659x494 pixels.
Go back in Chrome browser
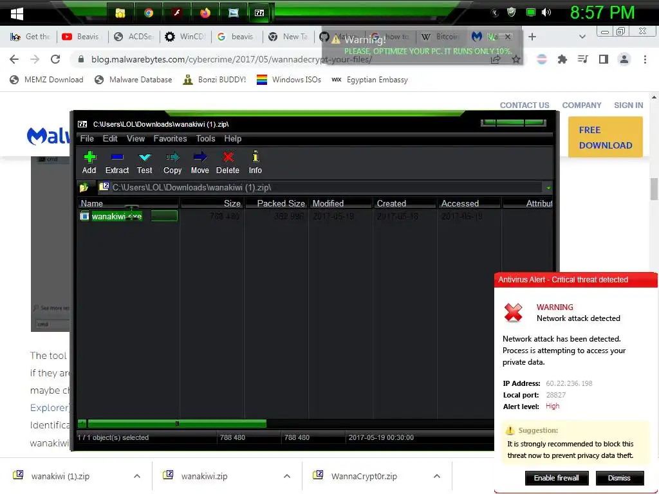pyautogui.click(x=14, y=59)
